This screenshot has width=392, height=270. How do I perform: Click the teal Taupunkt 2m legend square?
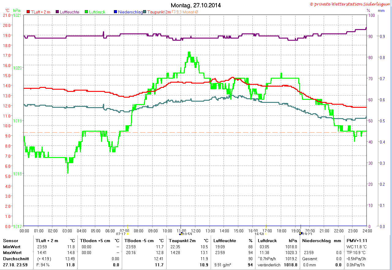pos(145,12)
